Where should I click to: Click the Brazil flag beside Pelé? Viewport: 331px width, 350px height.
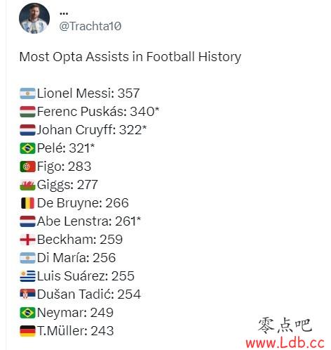(x=27, y=148)
